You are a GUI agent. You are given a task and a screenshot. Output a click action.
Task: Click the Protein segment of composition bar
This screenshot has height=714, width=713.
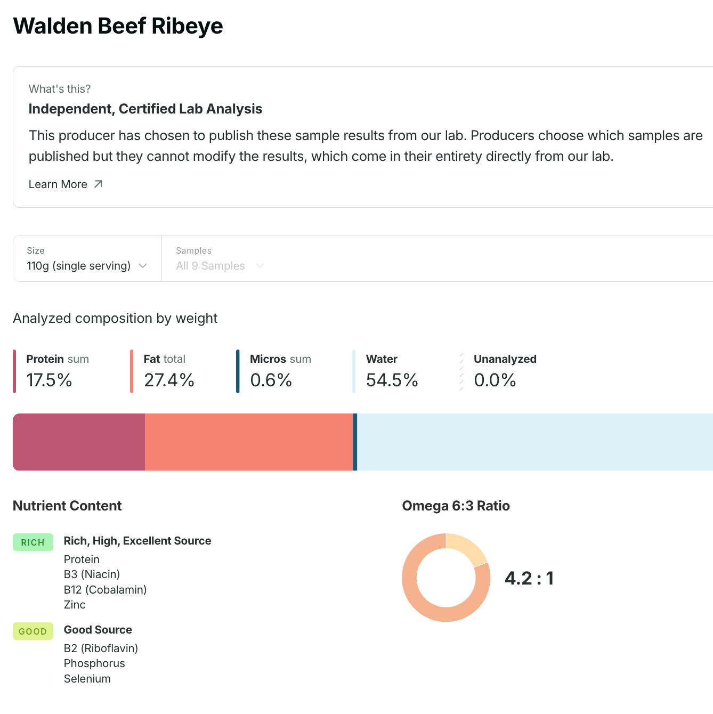(79, 442)
